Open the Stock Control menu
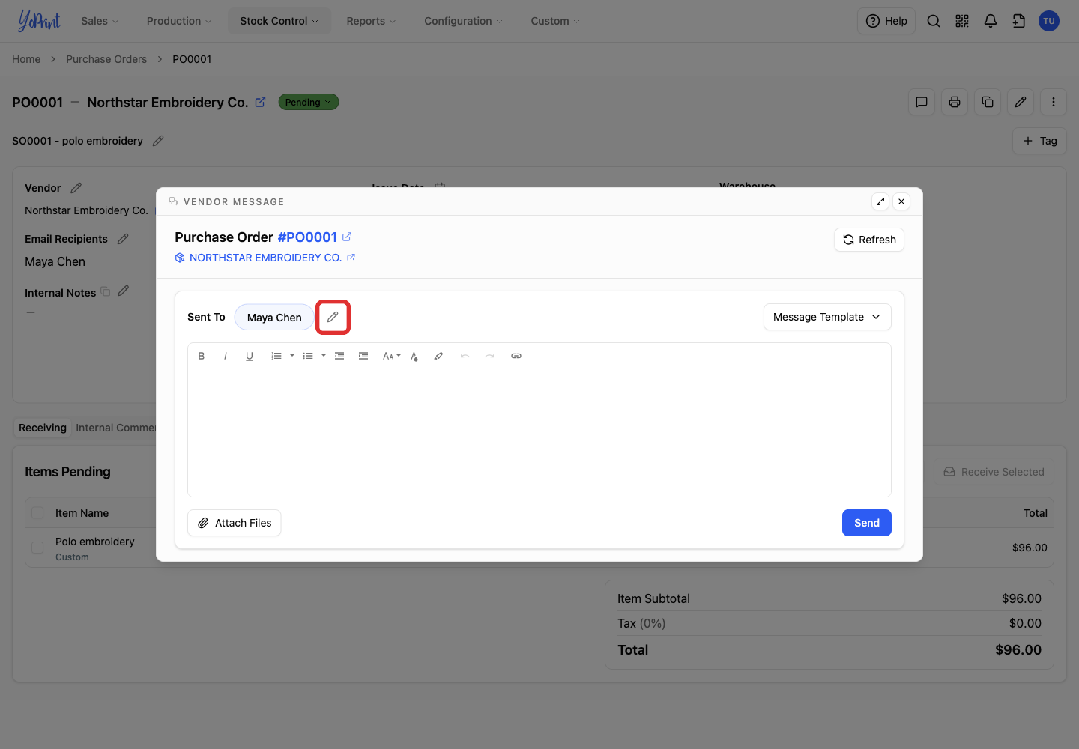This screenshot has width=1079, height=749. [279, 21]
